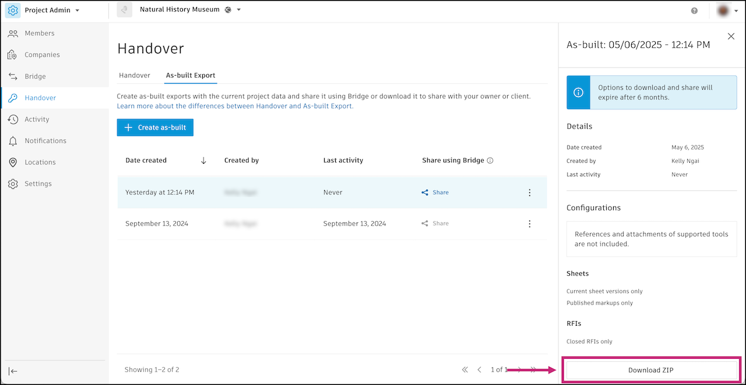The image size is (746, 385).
Task: Go to the previous page of results
Action: pyautogui.click(x=479, y=369)
